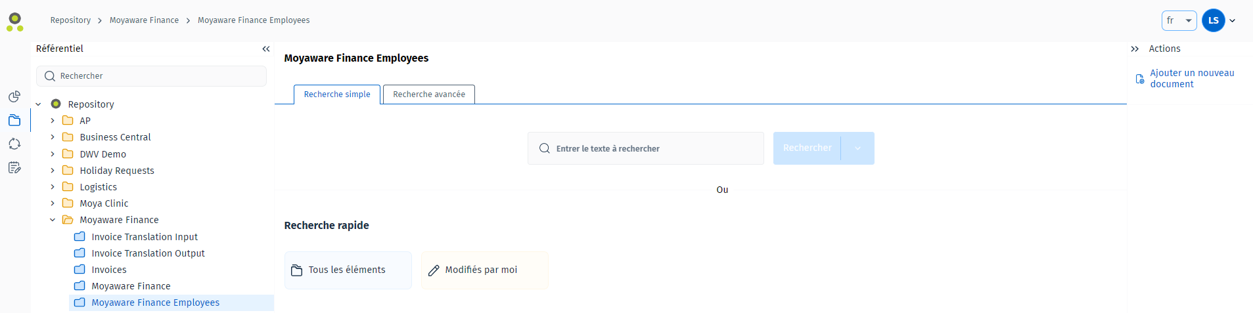Expand the Logistics folder

pos(53,187)
